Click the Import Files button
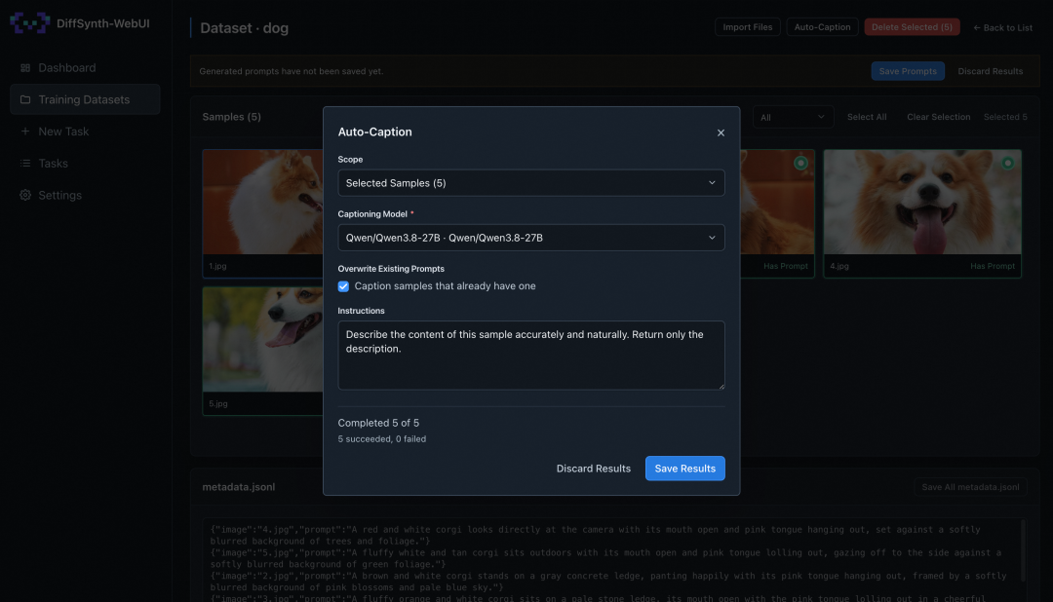 click(748, 27)
